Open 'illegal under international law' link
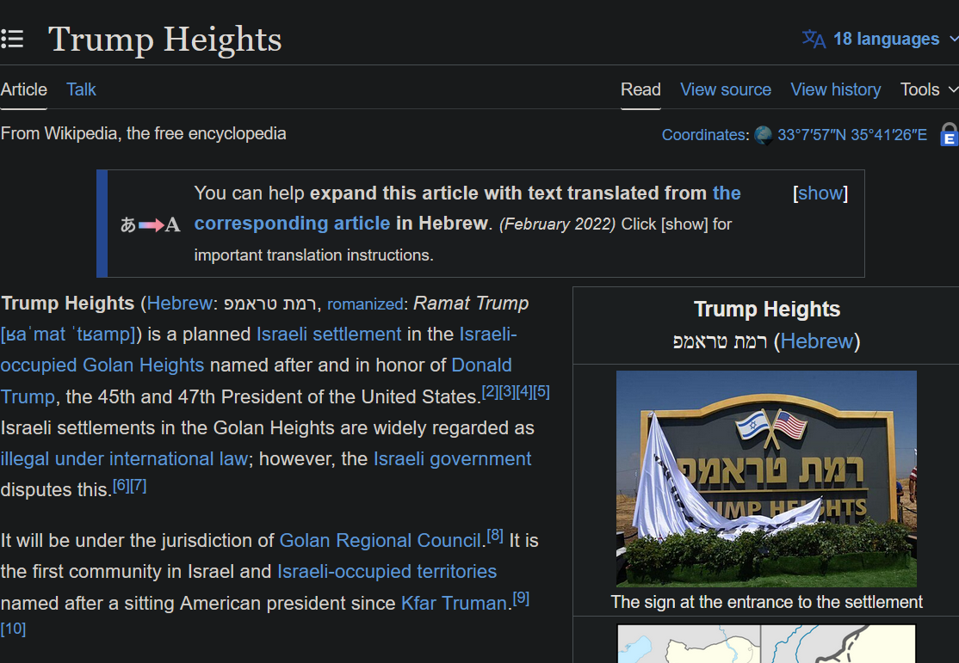Viewport: 959px width, 663px height. click(124, 459)
